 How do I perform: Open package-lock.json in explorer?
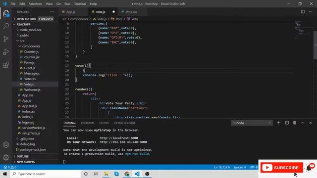tap(33, 149)
